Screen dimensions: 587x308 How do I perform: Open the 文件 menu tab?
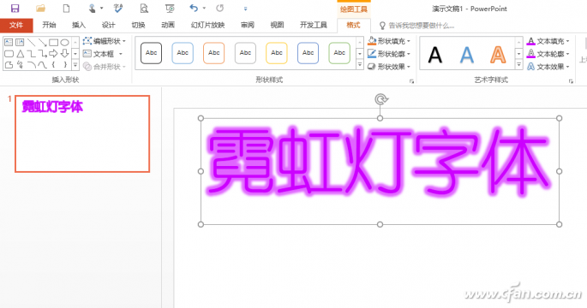16,25
